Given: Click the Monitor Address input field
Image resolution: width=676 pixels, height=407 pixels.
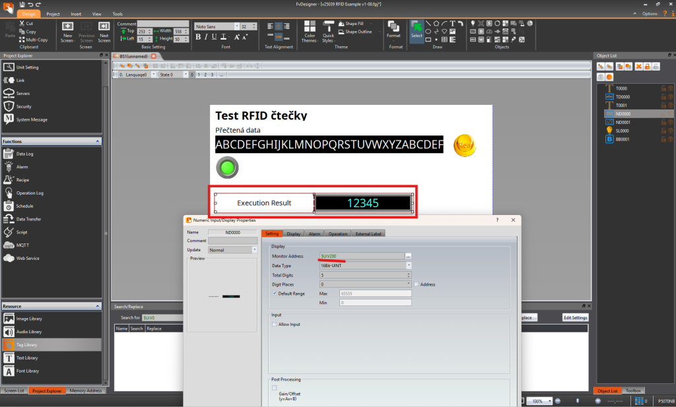Looking at the screenshot, I should tap(361, 255).
